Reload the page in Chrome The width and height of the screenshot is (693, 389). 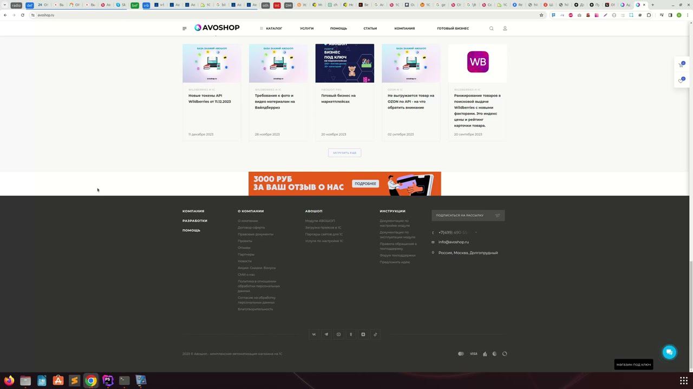23,15
